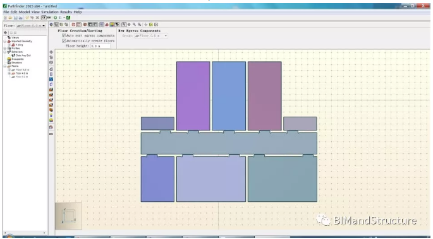
Task: Select the large teal bottom-right room
Action: pyautogui.click(x=282, y=179)
